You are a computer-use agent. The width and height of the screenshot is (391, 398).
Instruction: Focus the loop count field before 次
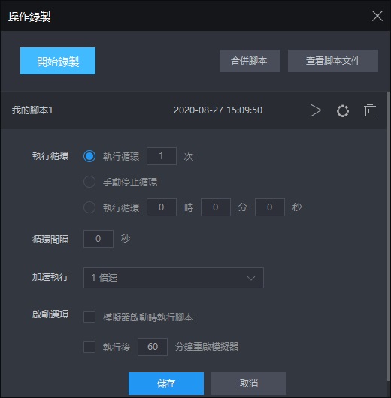click(162, 156)
